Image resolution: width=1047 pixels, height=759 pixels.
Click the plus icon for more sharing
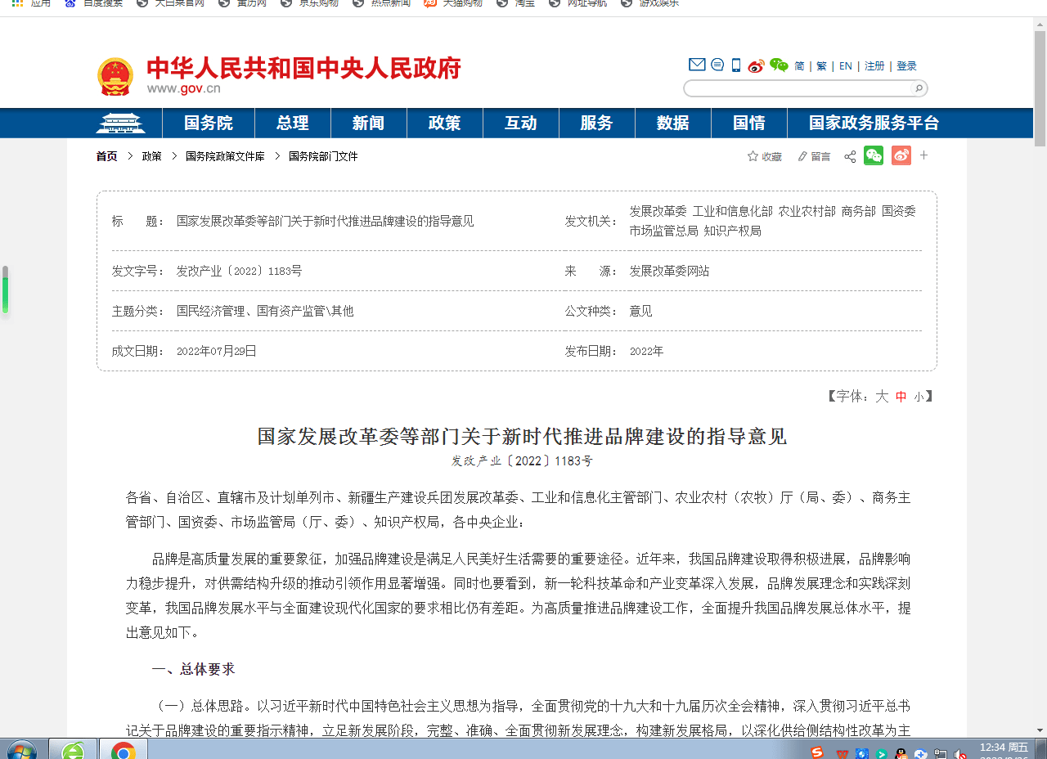924,155
